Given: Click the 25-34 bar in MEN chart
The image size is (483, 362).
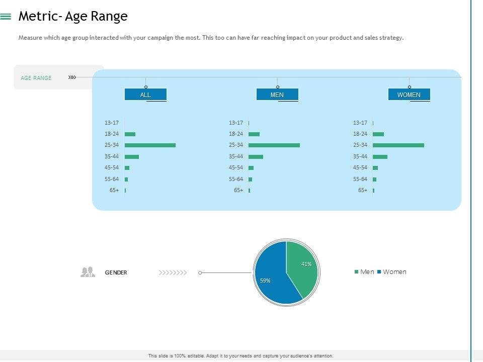Looking at the screenshot, I should coord(274,145).
